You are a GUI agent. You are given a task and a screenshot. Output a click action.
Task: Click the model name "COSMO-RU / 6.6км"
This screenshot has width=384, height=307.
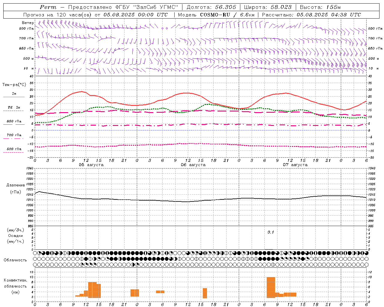[227, 15]
